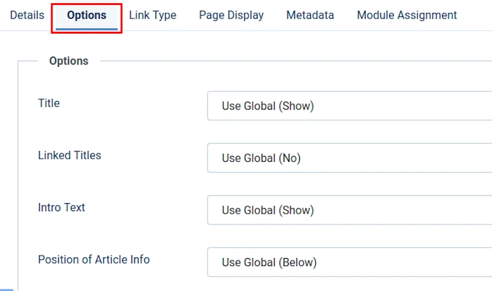Open the Metadata tab
Viewport: 492px width, 291px height.
click(310, 15)
